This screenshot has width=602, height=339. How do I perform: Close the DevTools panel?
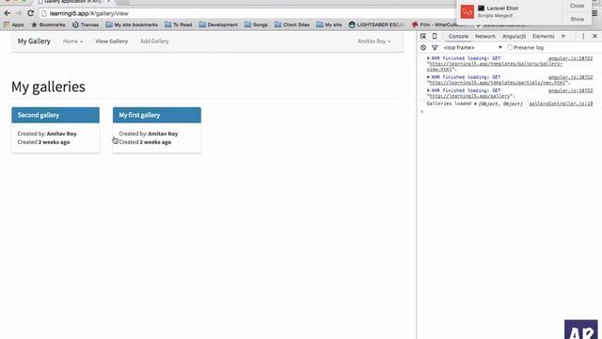(594, 36)
